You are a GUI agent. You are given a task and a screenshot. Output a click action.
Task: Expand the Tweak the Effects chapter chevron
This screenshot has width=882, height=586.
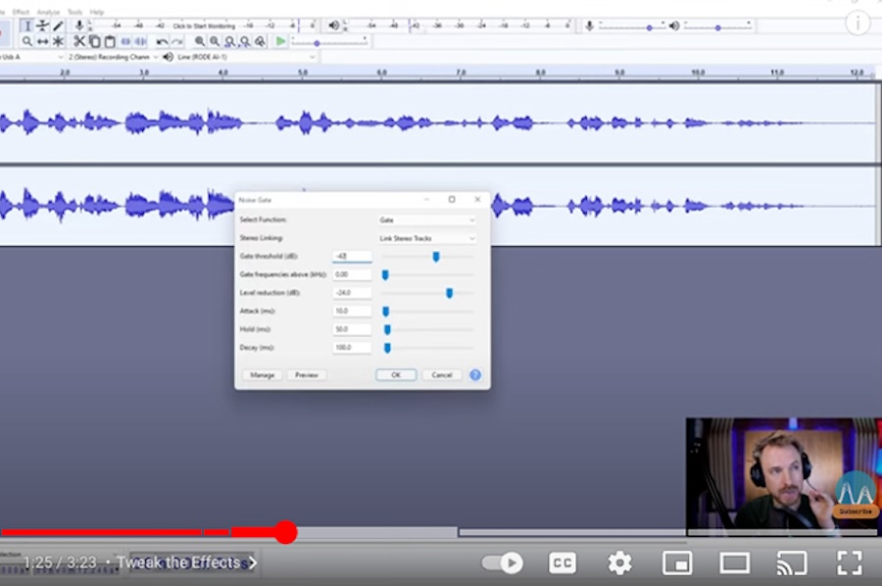[253, 562]
